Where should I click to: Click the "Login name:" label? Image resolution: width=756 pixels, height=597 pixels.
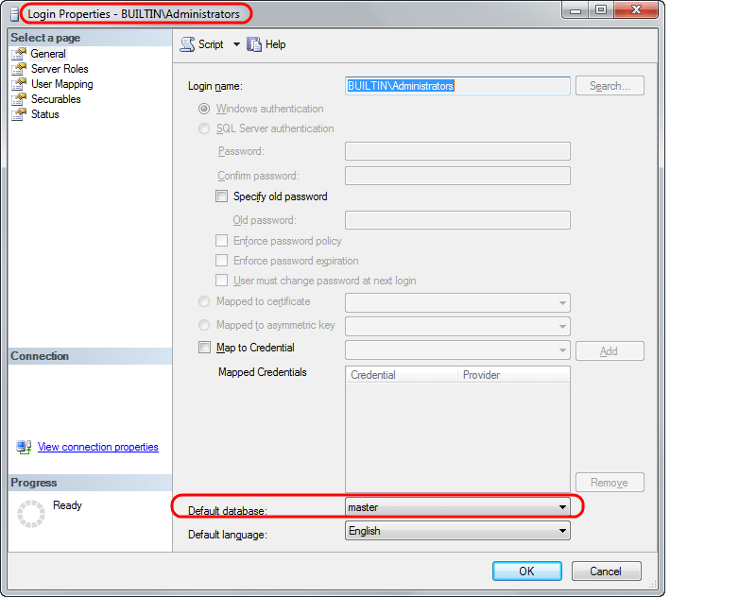tap(215, 86)
